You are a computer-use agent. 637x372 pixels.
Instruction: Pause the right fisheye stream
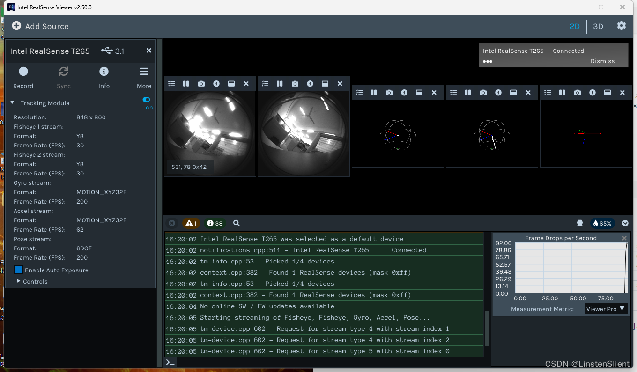280,84
